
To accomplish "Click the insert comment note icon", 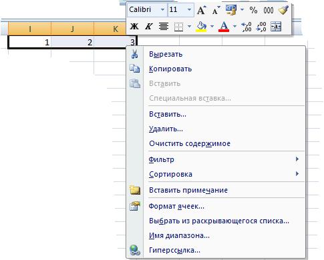I will [x=135, y=190].
